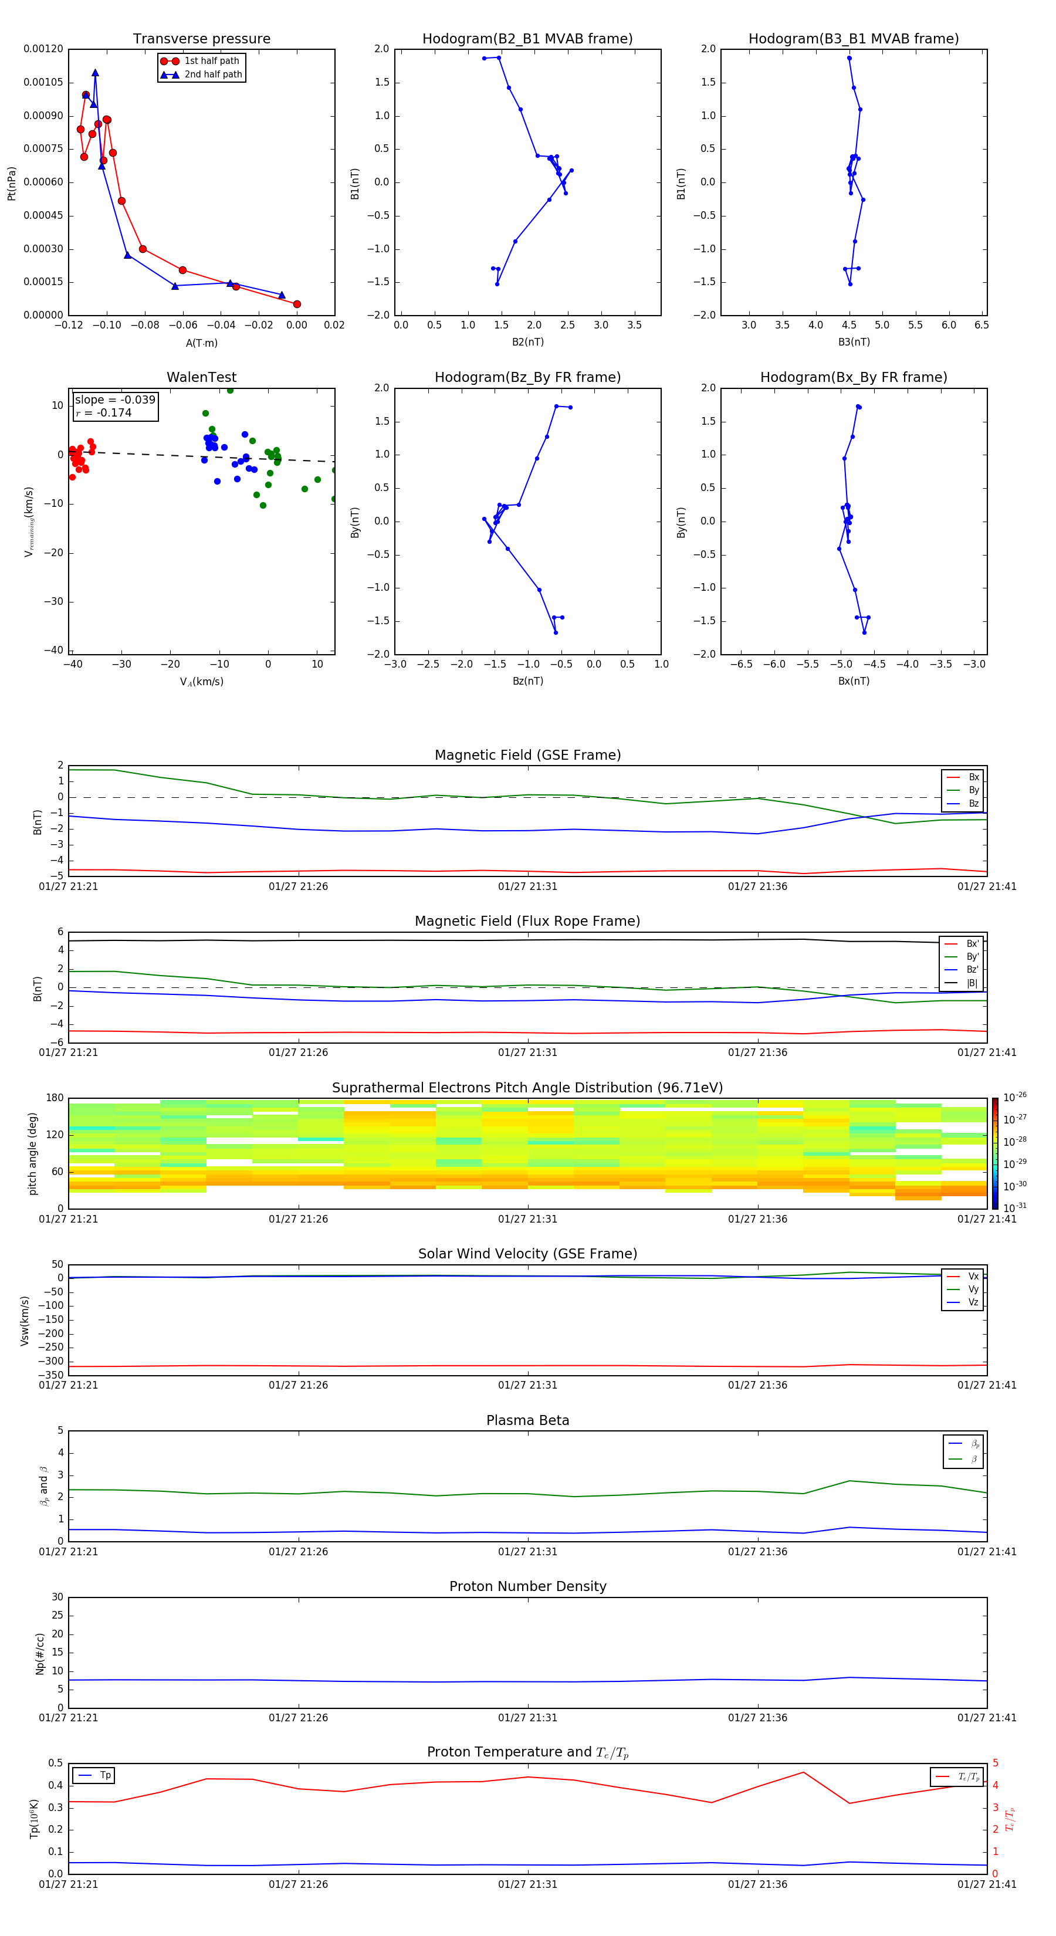Click 'B2(nT)' x-axis label

click(527, 342)
